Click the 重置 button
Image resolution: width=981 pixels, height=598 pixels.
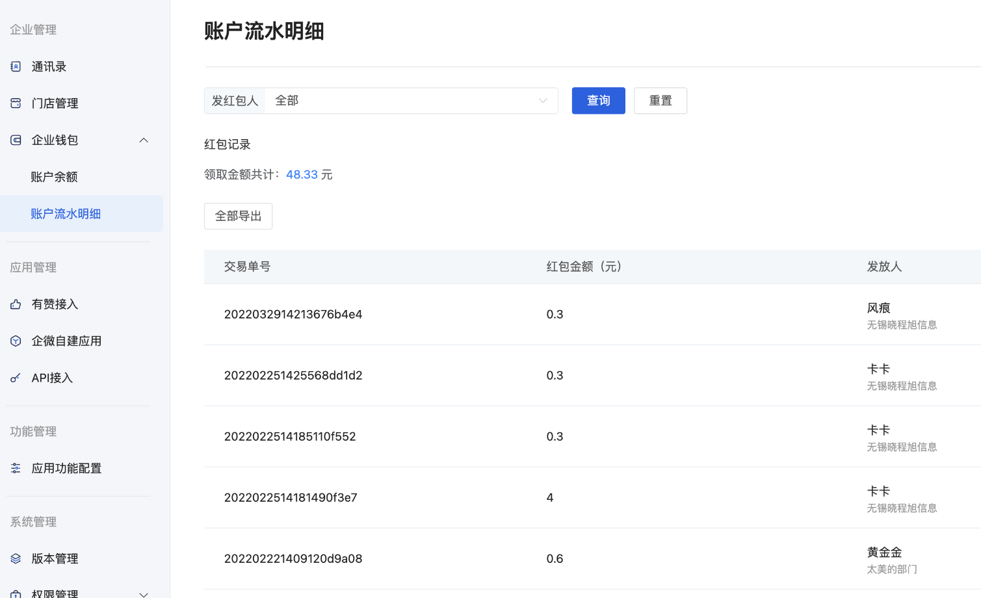[x=661, y=101]
